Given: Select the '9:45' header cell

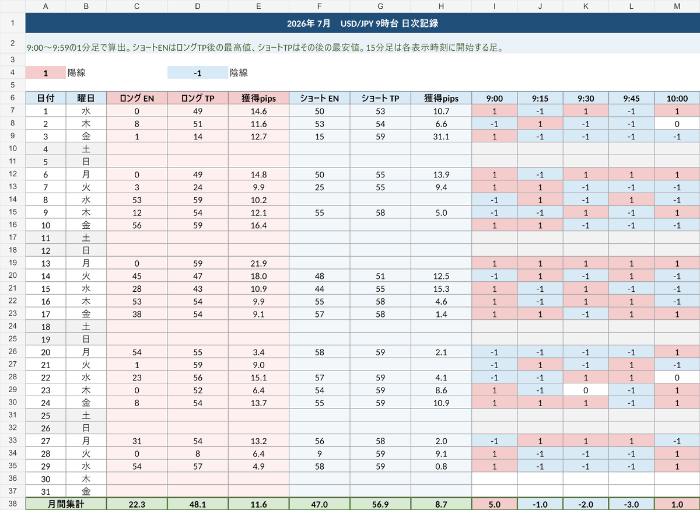Looking at the screenshot, I should (x=631, y=98).
